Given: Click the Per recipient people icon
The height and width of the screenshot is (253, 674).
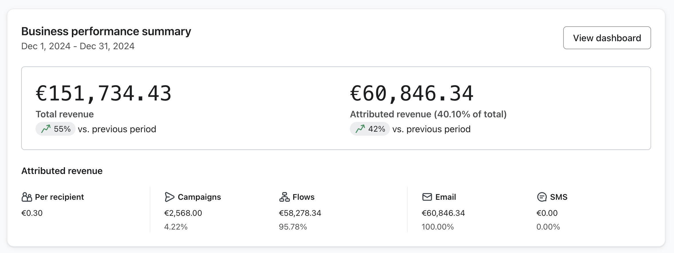Looking at the screenshot, I should (x=27, y=197).
